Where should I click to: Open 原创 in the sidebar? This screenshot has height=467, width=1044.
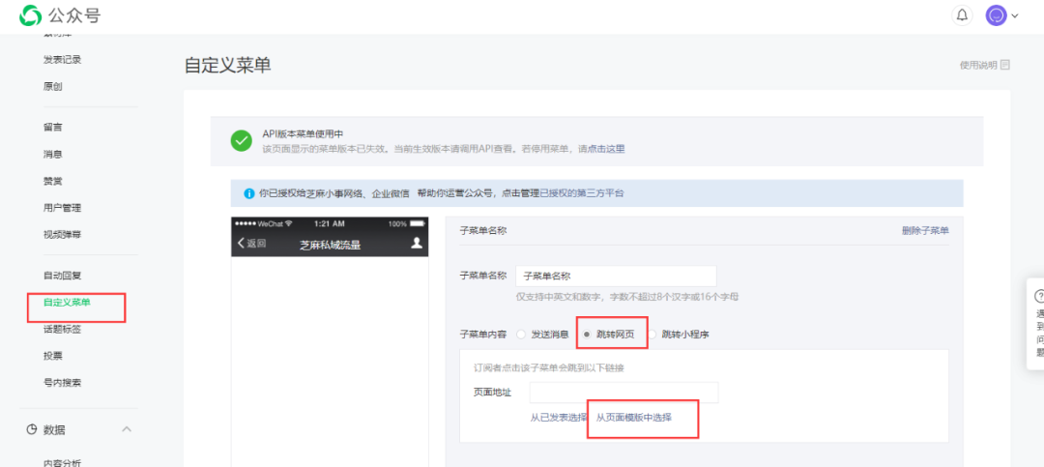pyautogui.click(x=52, y=87)
